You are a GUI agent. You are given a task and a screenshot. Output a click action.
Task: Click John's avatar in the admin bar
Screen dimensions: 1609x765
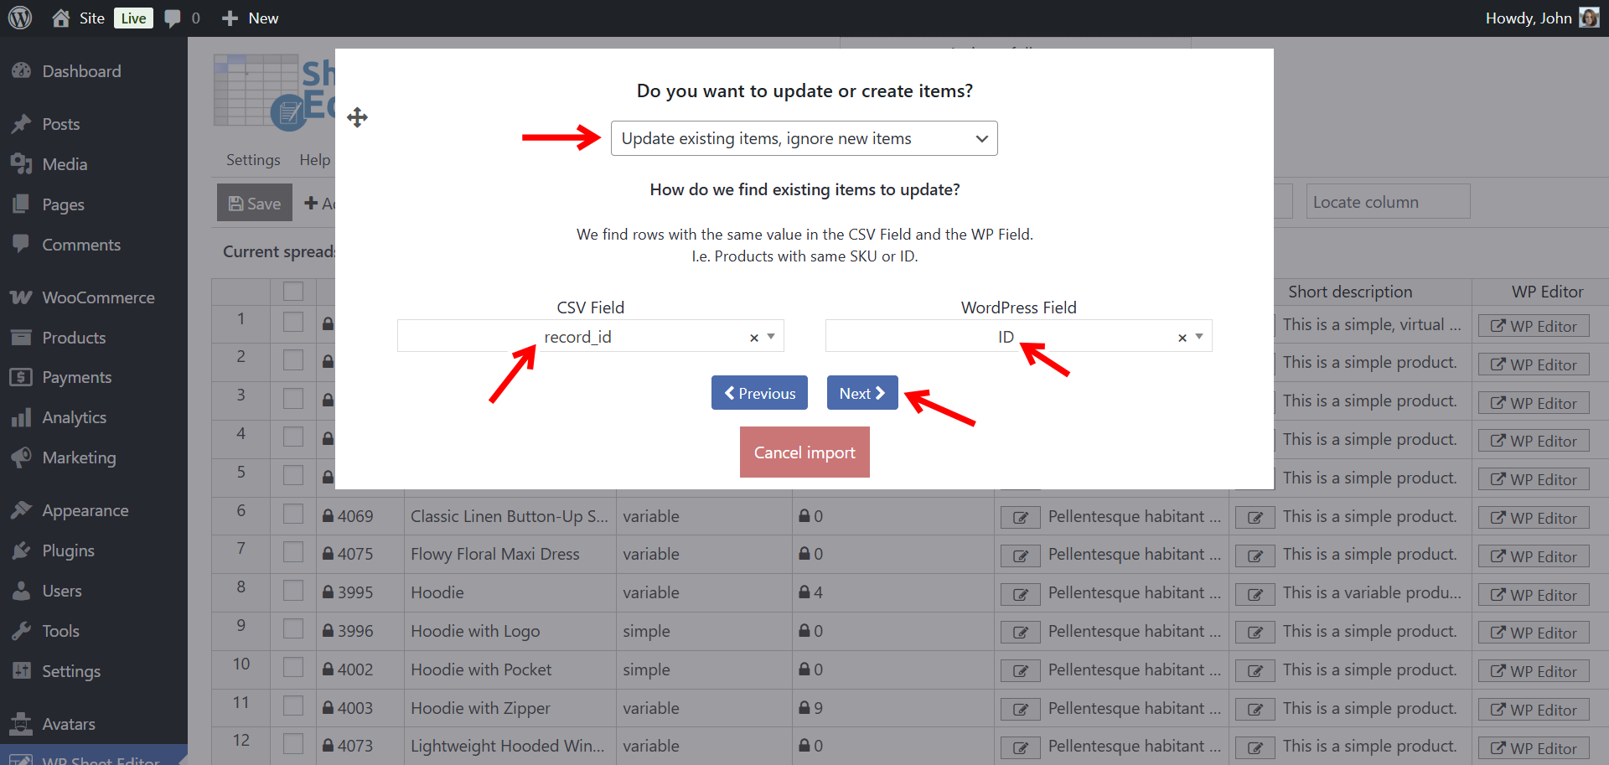(x=1589, y=18)
